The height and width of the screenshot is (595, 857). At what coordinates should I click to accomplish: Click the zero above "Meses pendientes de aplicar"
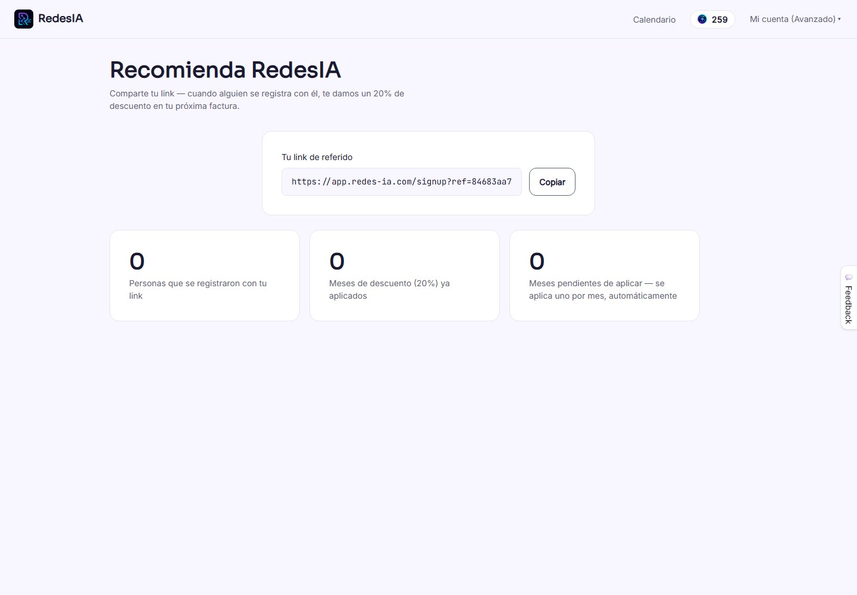tap(537, 261)
